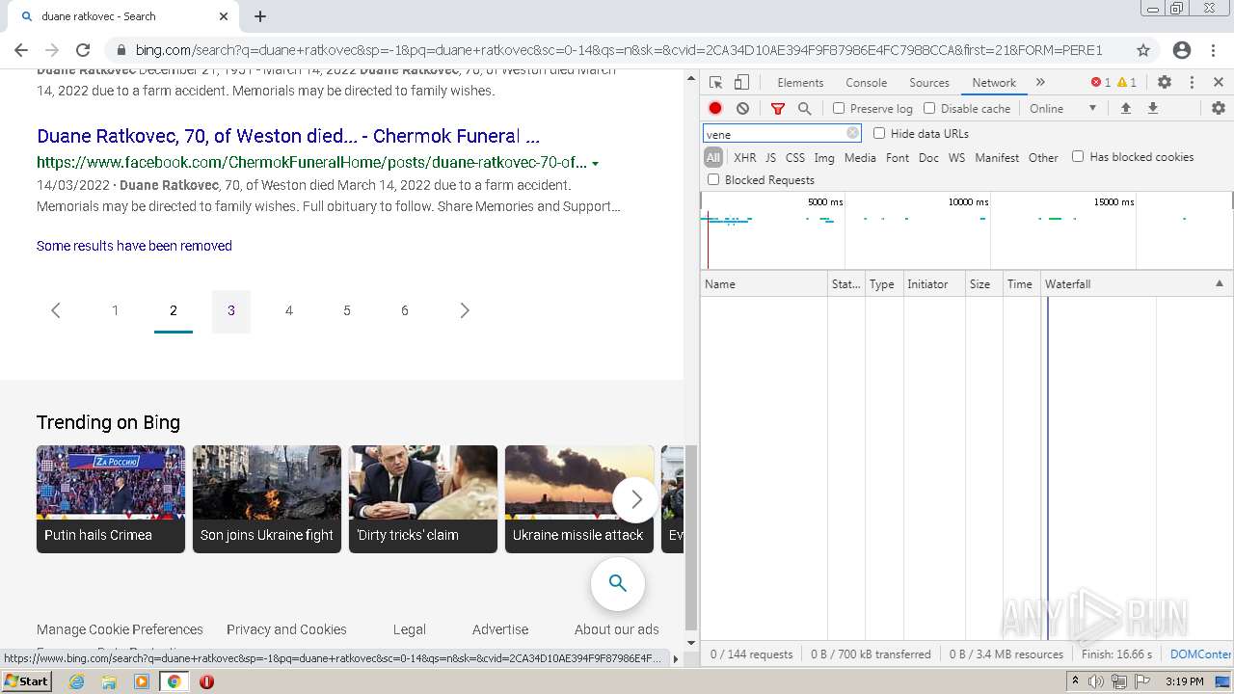This screenshot has width=1234, height=694.
Task: Select the All request type filter
Action: click(713, 157)
